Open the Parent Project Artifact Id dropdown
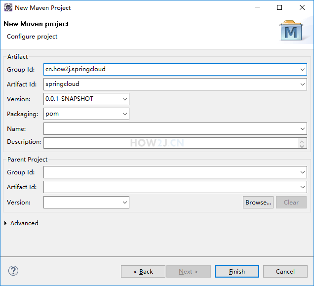Image resolution: width=314 pixels, height=286 pixels. [303, 187]
